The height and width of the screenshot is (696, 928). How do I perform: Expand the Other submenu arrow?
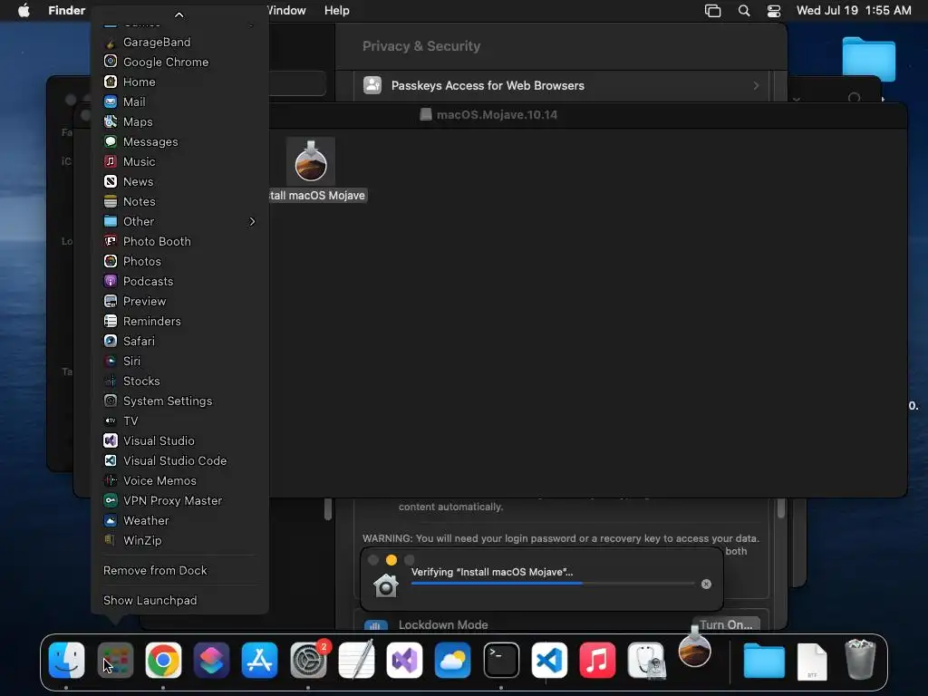(253, 221)
